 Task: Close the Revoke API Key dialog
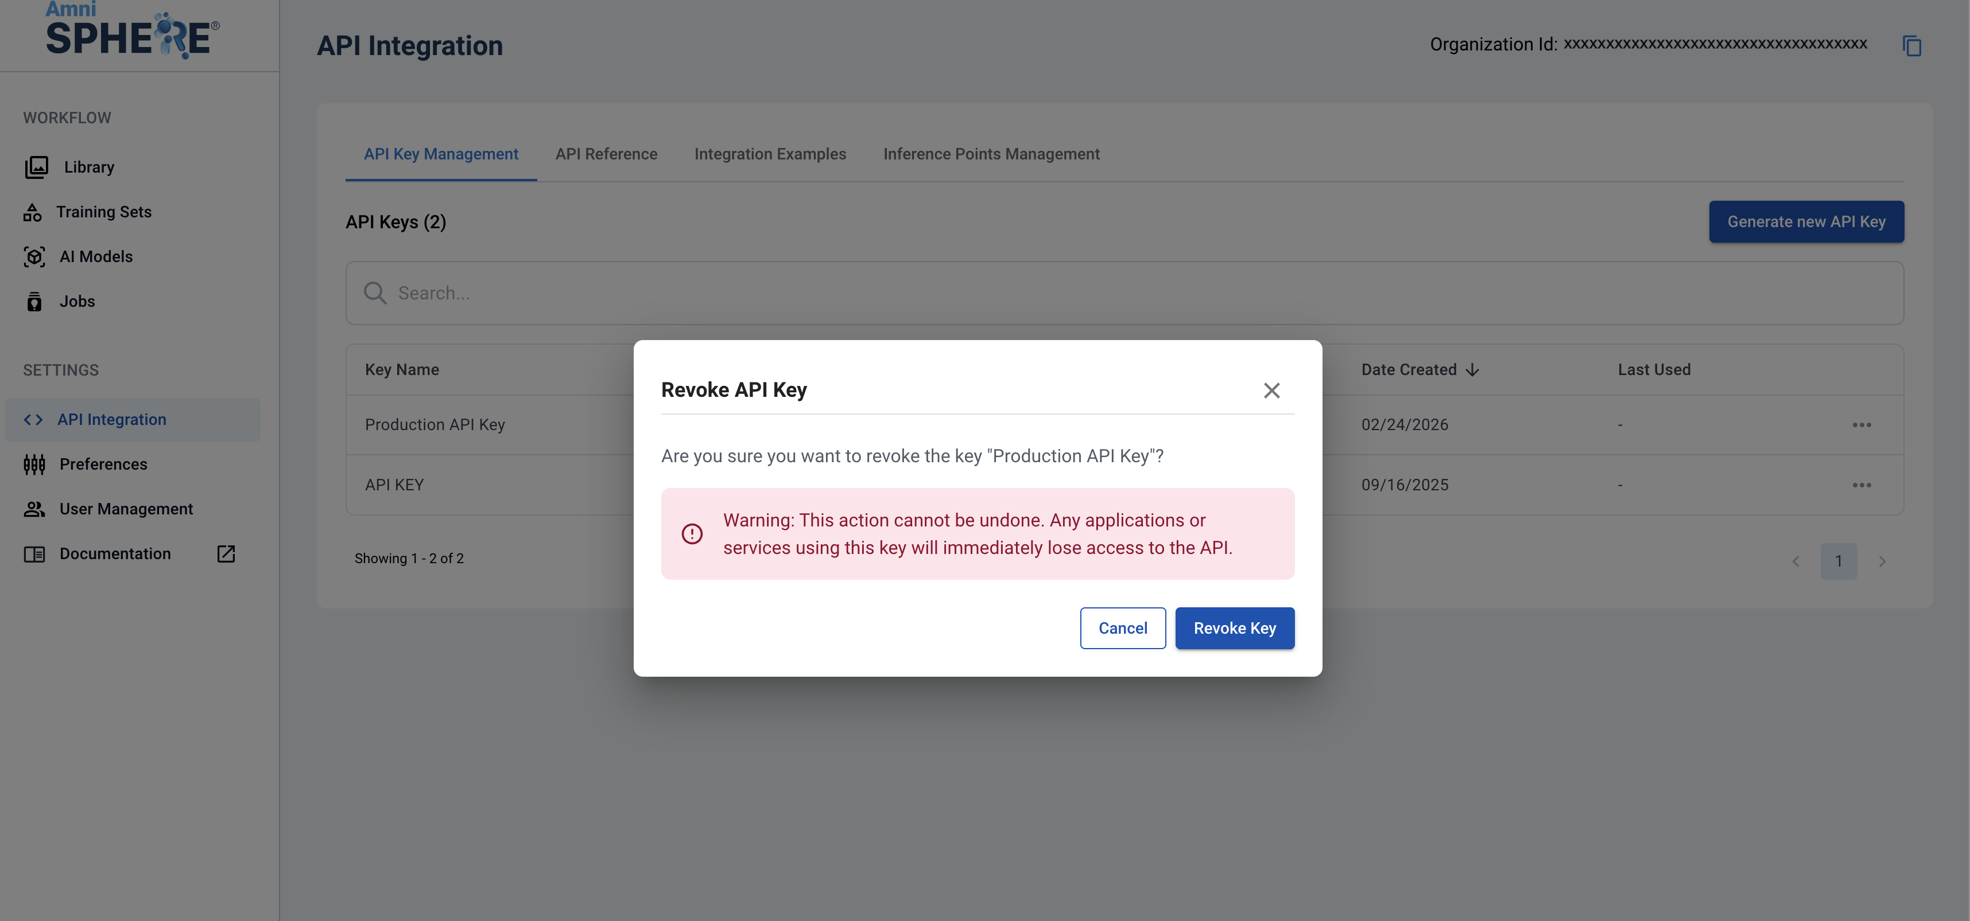coord(1271,391)
